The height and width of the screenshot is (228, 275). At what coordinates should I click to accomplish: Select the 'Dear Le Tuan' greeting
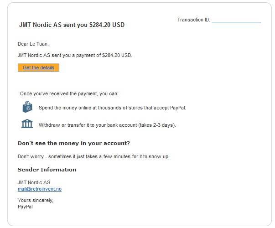click(33, 44)
